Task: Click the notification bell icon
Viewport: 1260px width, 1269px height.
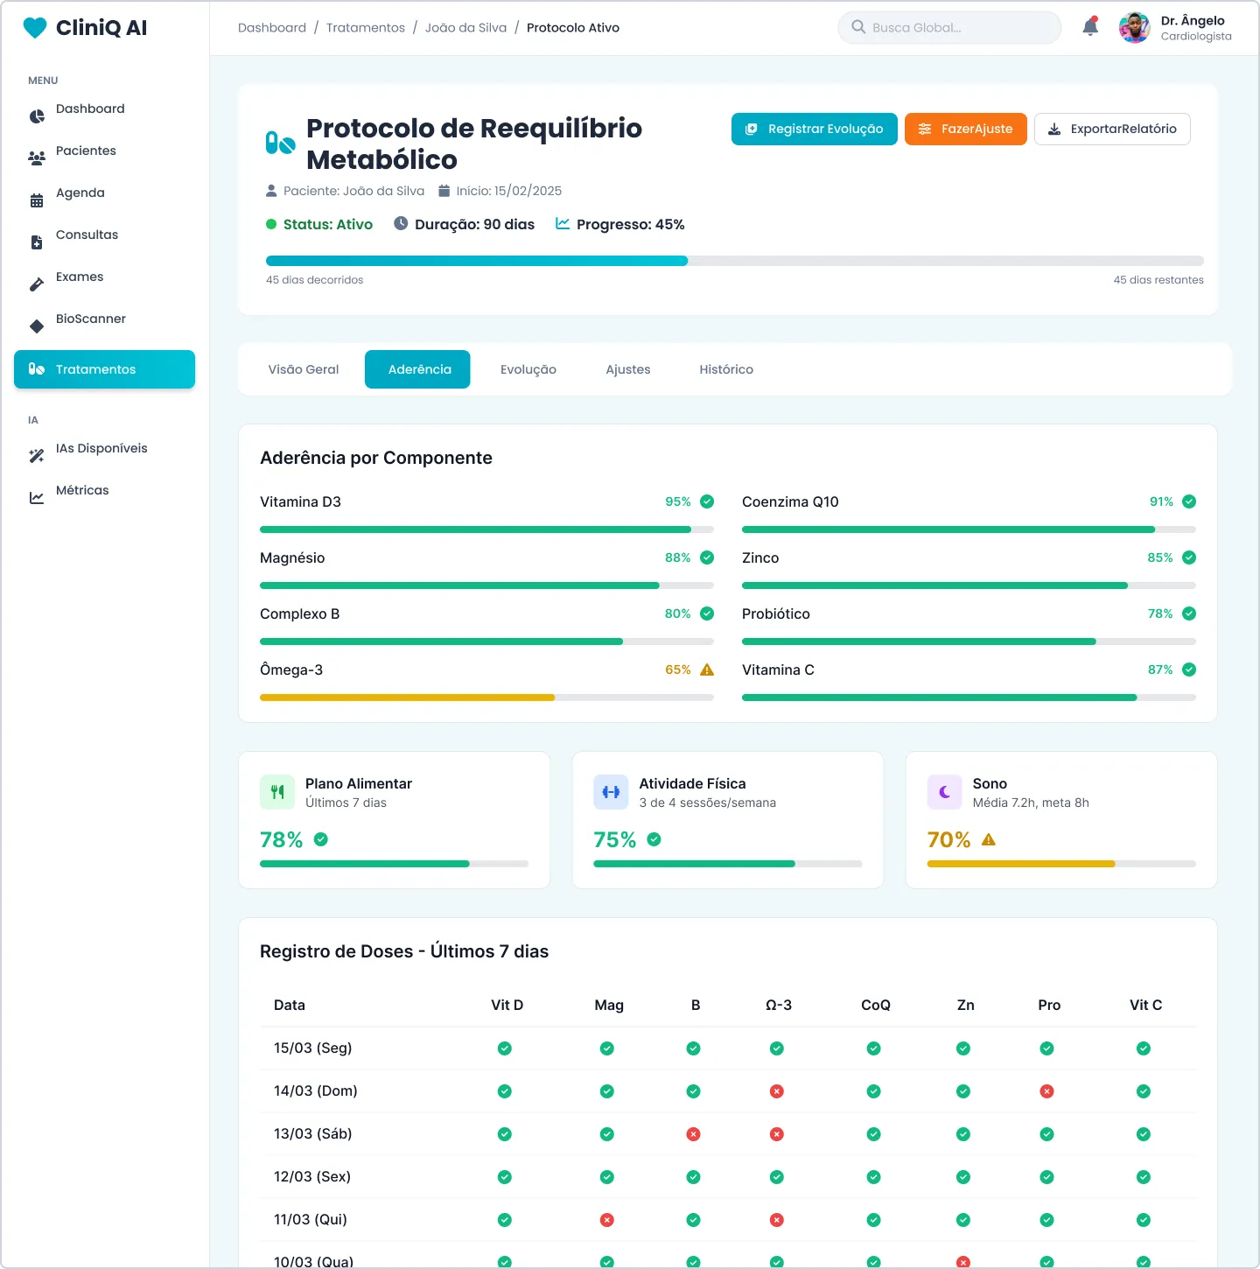Action: tap(1090, 27)
